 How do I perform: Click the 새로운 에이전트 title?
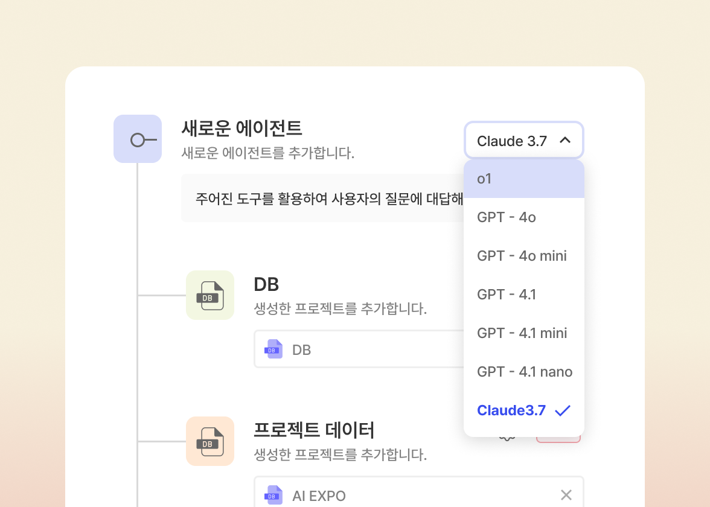[241, 128]
